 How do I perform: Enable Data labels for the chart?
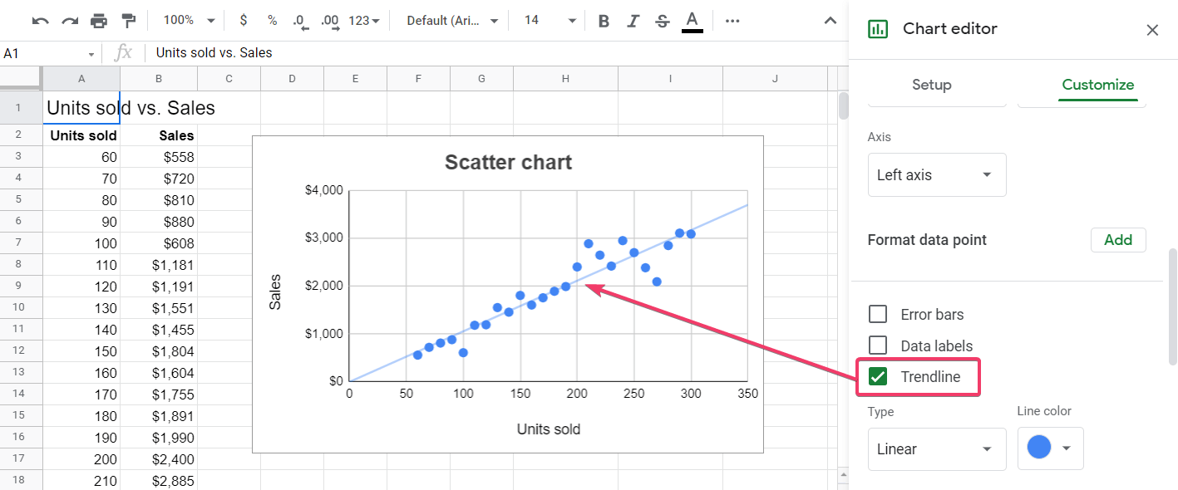click(878, 345)
